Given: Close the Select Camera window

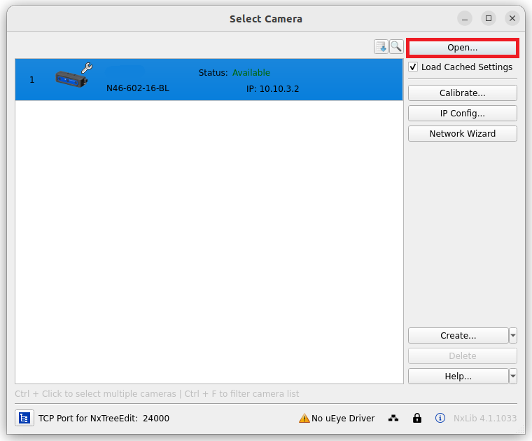Looking at the screenshot, I should pyautogui.click(x=512, y=18).
